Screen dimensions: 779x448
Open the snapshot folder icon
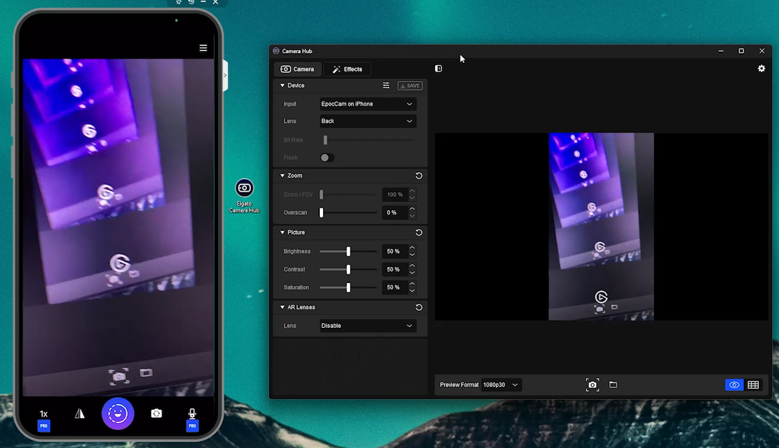click(x=613, y=385)
